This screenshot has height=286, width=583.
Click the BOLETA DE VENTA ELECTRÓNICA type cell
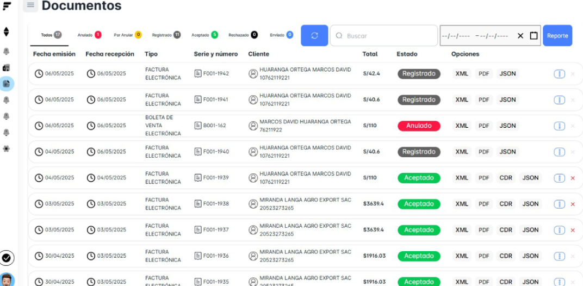coord(163,126)
